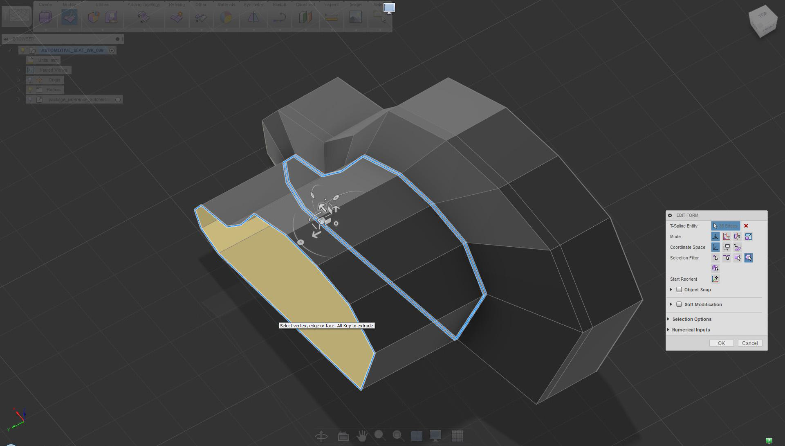Viewport: 785px width, 446px height.
Task: Toggle visibility bulb of the Bodies folder
Action: (30, 90)
